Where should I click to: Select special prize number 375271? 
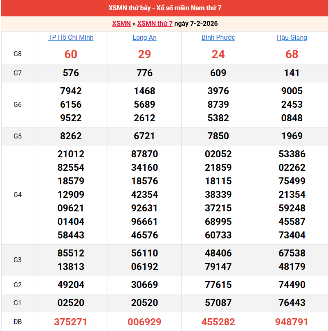pos(71,322)
